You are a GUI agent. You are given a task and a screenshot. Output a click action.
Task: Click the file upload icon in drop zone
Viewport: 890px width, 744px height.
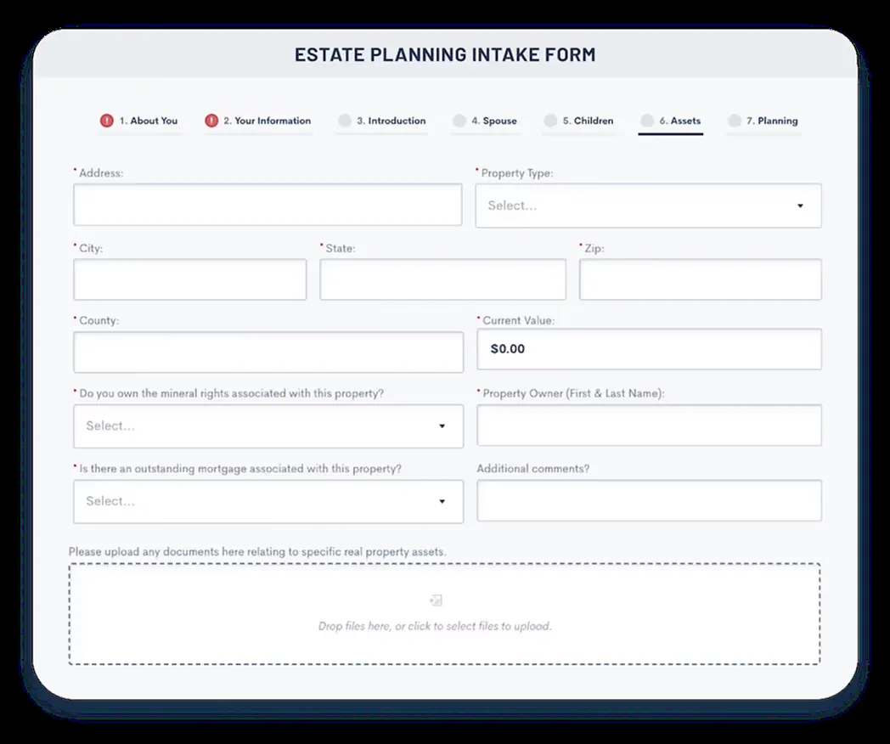point(435,600)
